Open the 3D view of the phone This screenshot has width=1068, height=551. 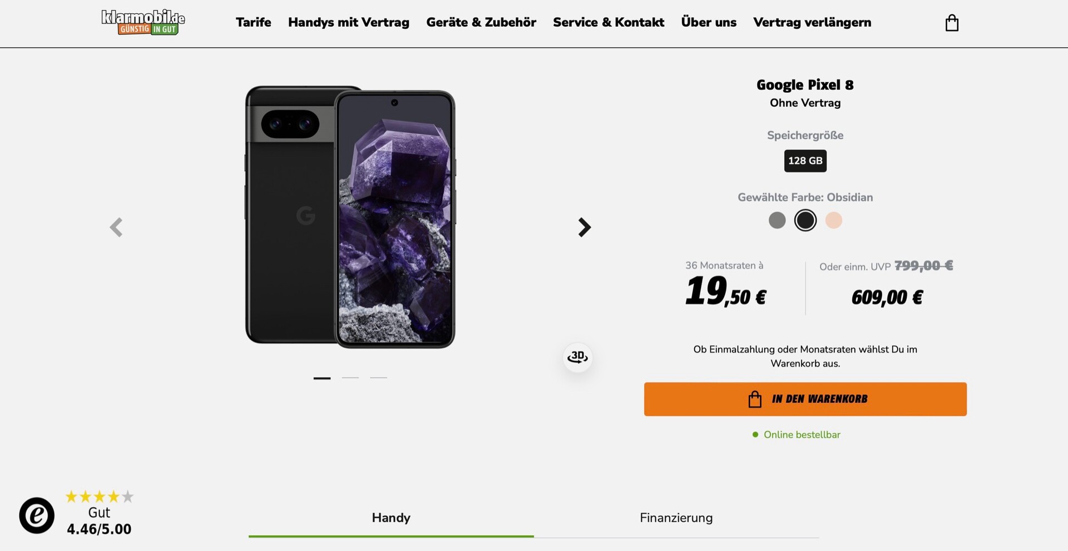[577, 357]
